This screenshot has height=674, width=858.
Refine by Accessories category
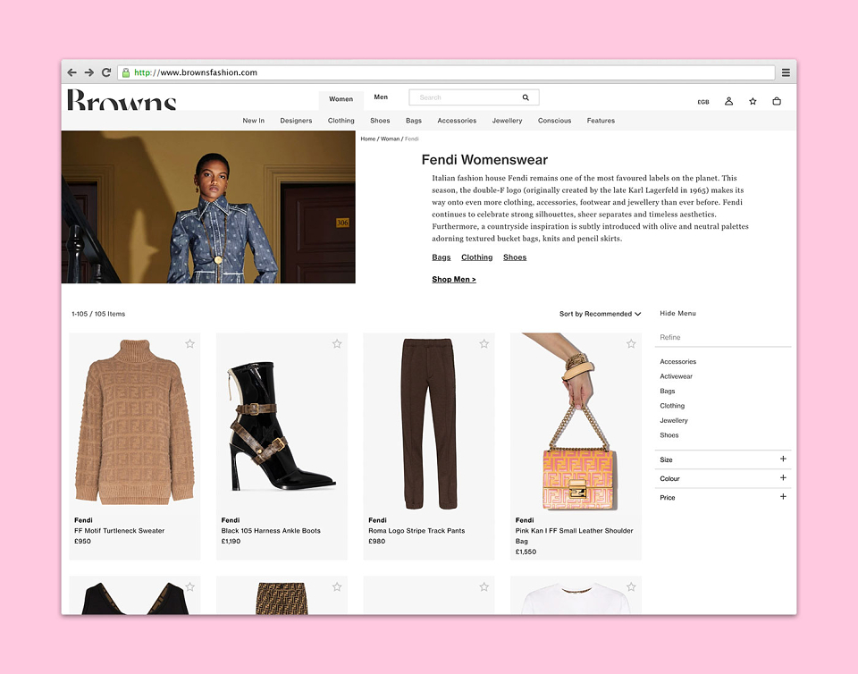coord(678,362)
